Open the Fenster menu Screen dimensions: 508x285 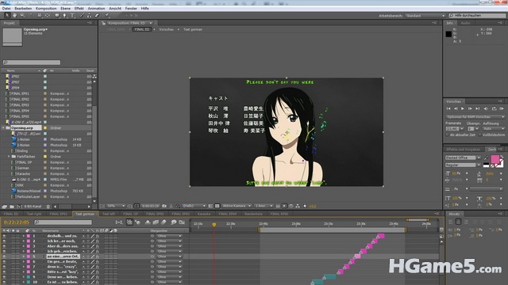(x=131, y=9)
